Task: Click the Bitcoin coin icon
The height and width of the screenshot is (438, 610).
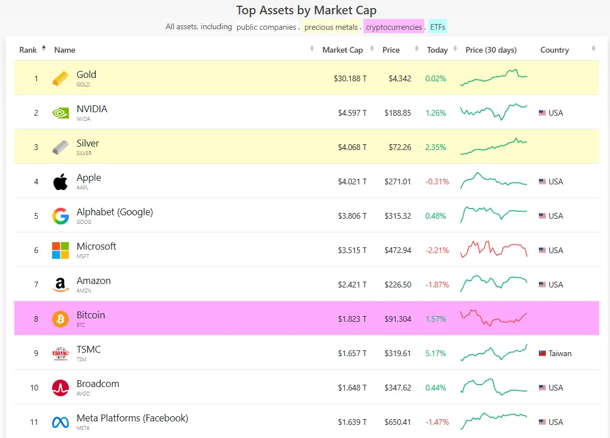Action: click(x=60, y=319)
